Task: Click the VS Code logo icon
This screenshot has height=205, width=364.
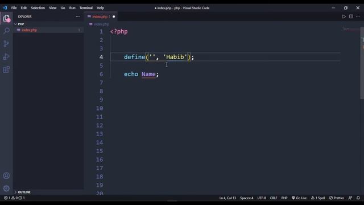Action: click(x=5, y=7)
